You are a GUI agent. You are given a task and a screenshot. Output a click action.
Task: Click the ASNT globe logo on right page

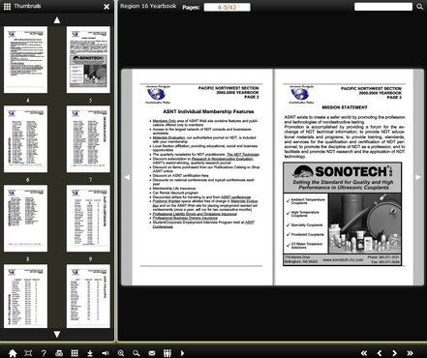301,95
